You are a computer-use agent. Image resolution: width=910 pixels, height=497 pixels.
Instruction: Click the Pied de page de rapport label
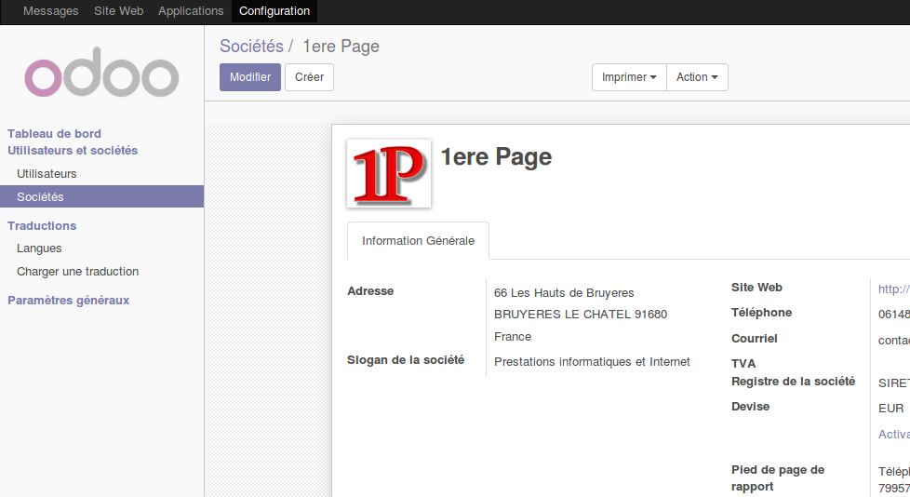click(x=778, y=477)
